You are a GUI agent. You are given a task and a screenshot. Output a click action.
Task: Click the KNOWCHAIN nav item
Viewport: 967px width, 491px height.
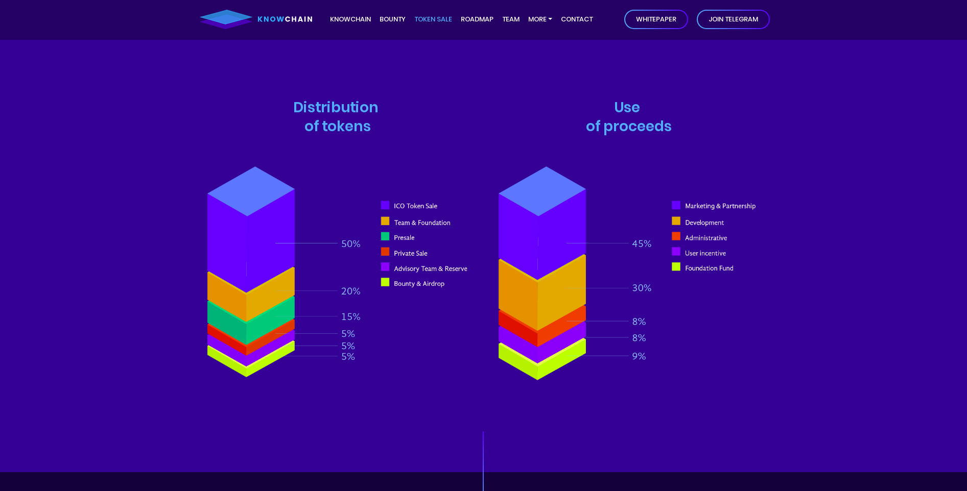tap(350, 19)
